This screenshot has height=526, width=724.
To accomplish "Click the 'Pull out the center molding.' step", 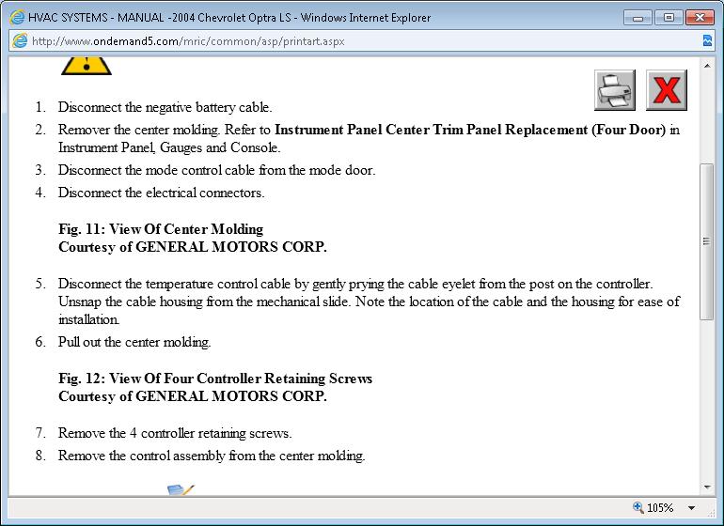I will click(134, 342).
